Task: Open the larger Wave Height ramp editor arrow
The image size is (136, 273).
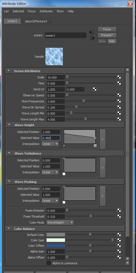Action: [x=103, y=139]
